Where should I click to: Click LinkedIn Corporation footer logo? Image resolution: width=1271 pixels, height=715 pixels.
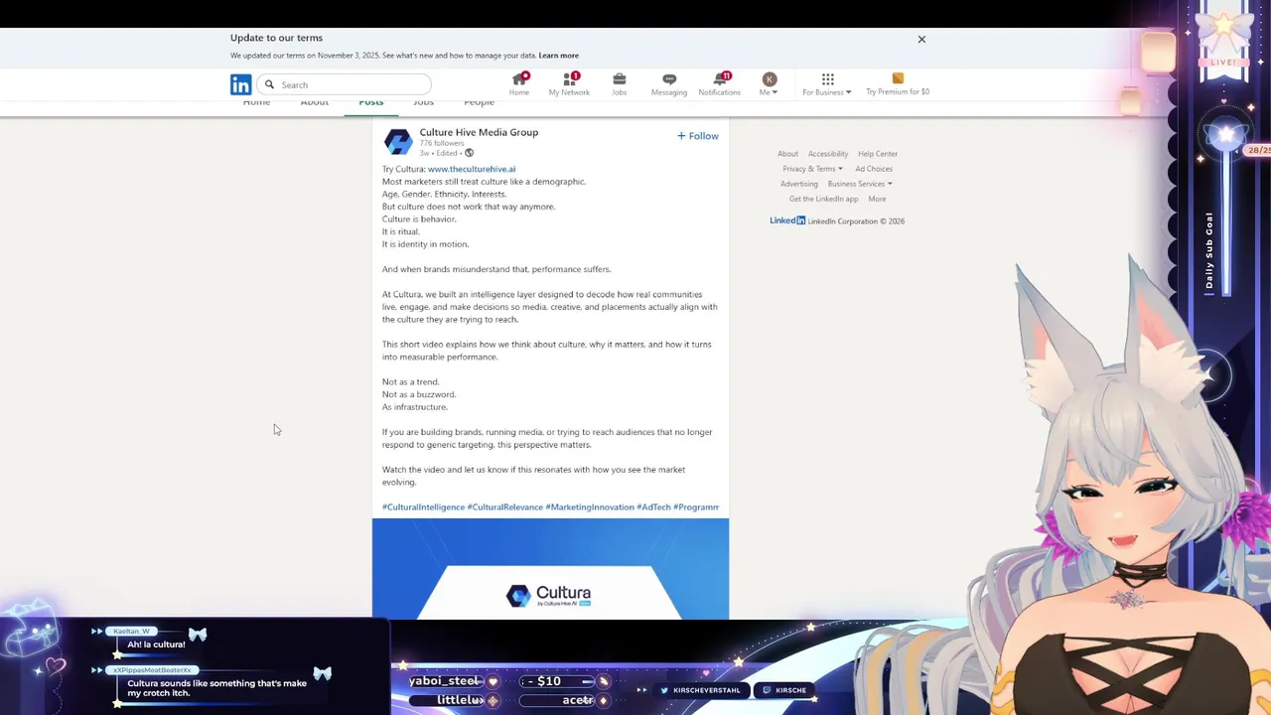[787, 220]
